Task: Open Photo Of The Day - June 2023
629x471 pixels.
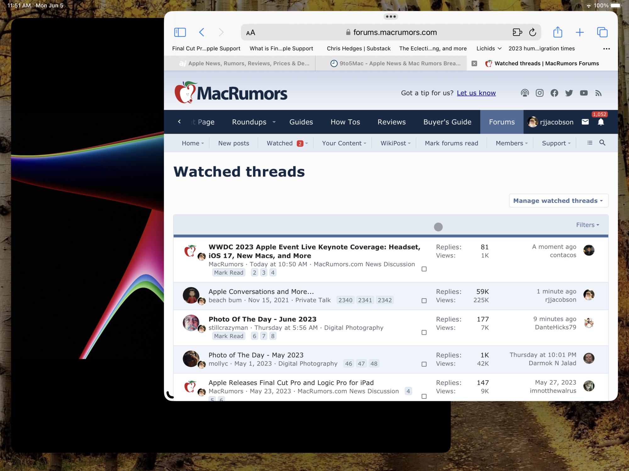Action: pos(262,319)
